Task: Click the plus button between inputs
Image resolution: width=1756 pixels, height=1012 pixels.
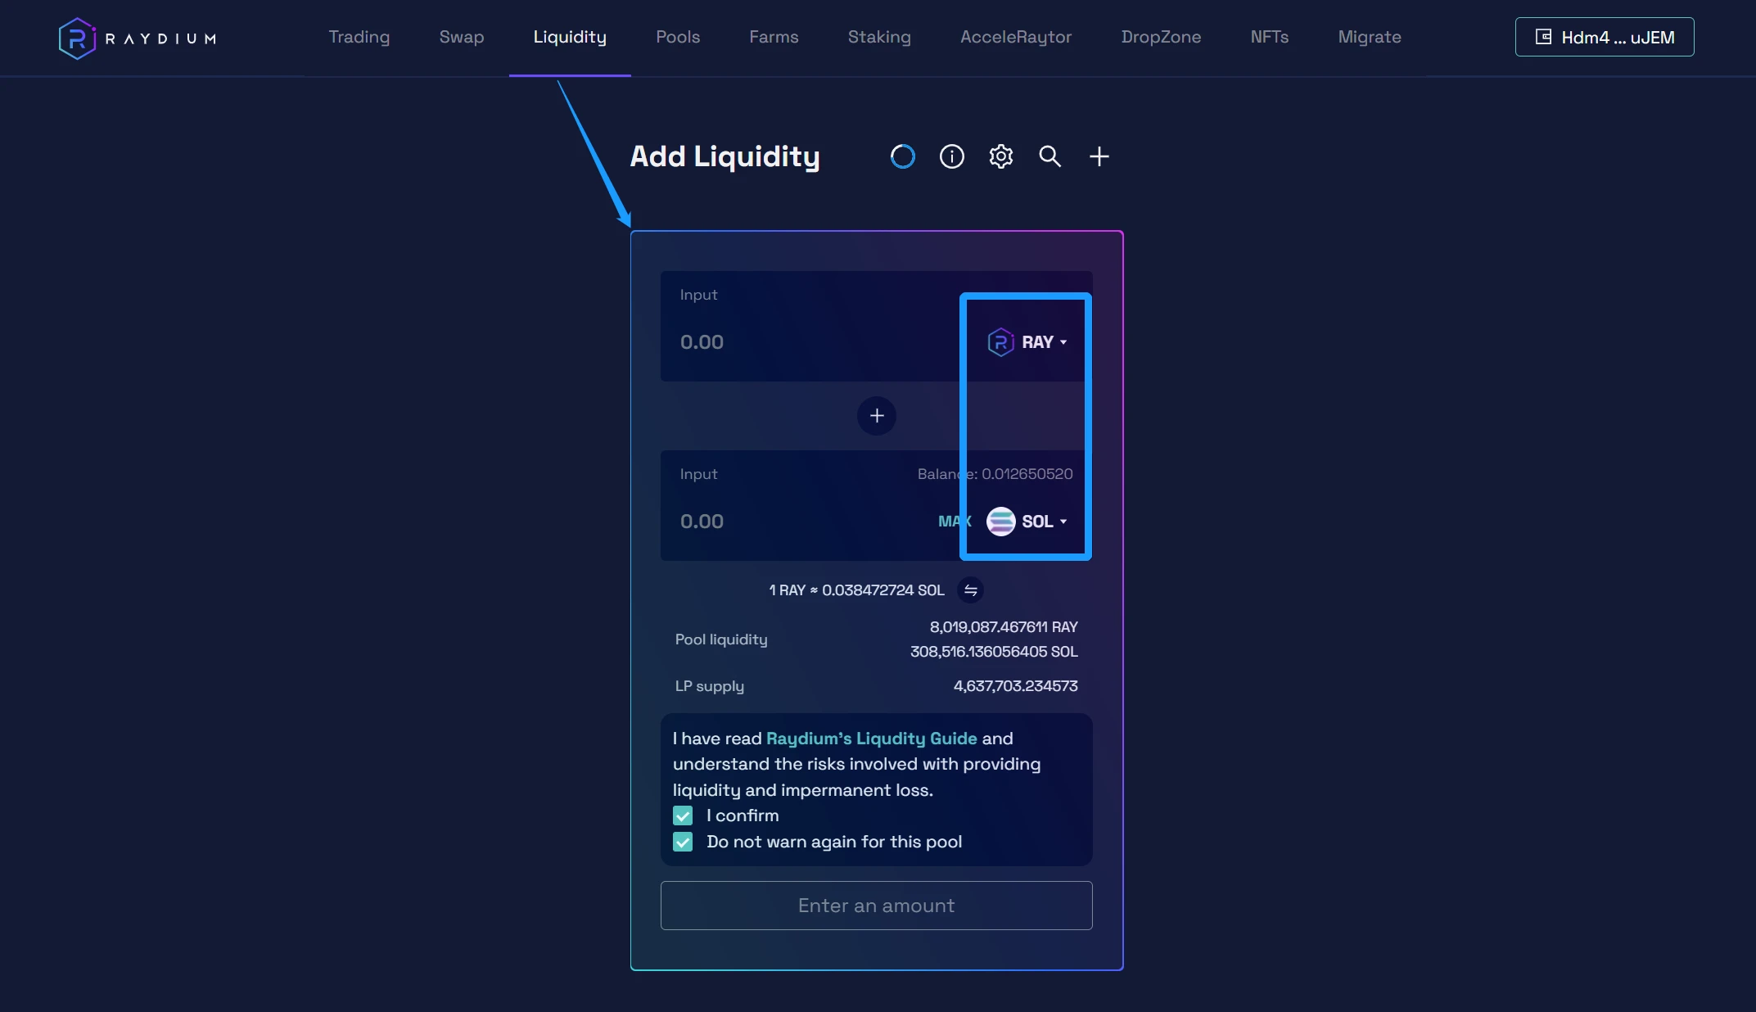Action: click(877, 415)
